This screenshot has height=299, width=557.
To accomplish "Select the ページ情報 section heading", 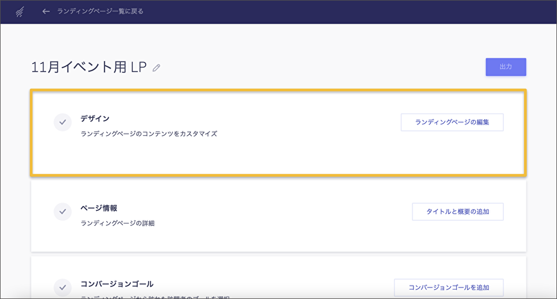I will pyautogui.click(x=99, y=208).
